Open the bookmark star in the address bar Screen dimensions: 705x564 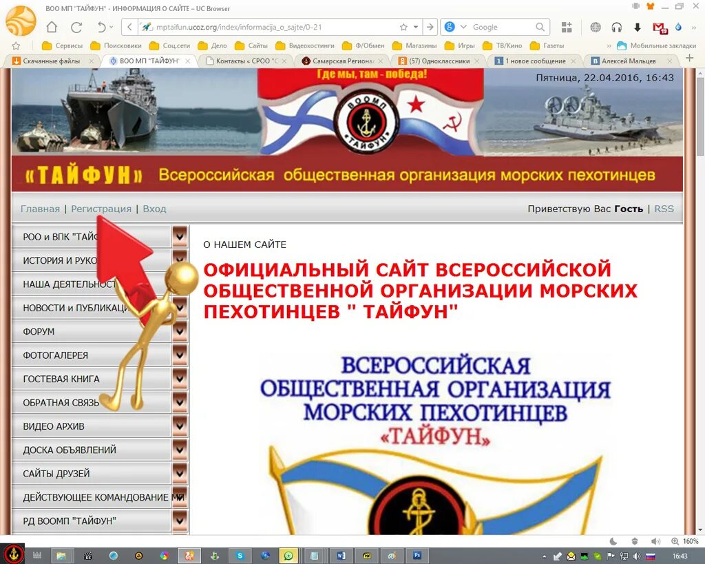(403, 26)
